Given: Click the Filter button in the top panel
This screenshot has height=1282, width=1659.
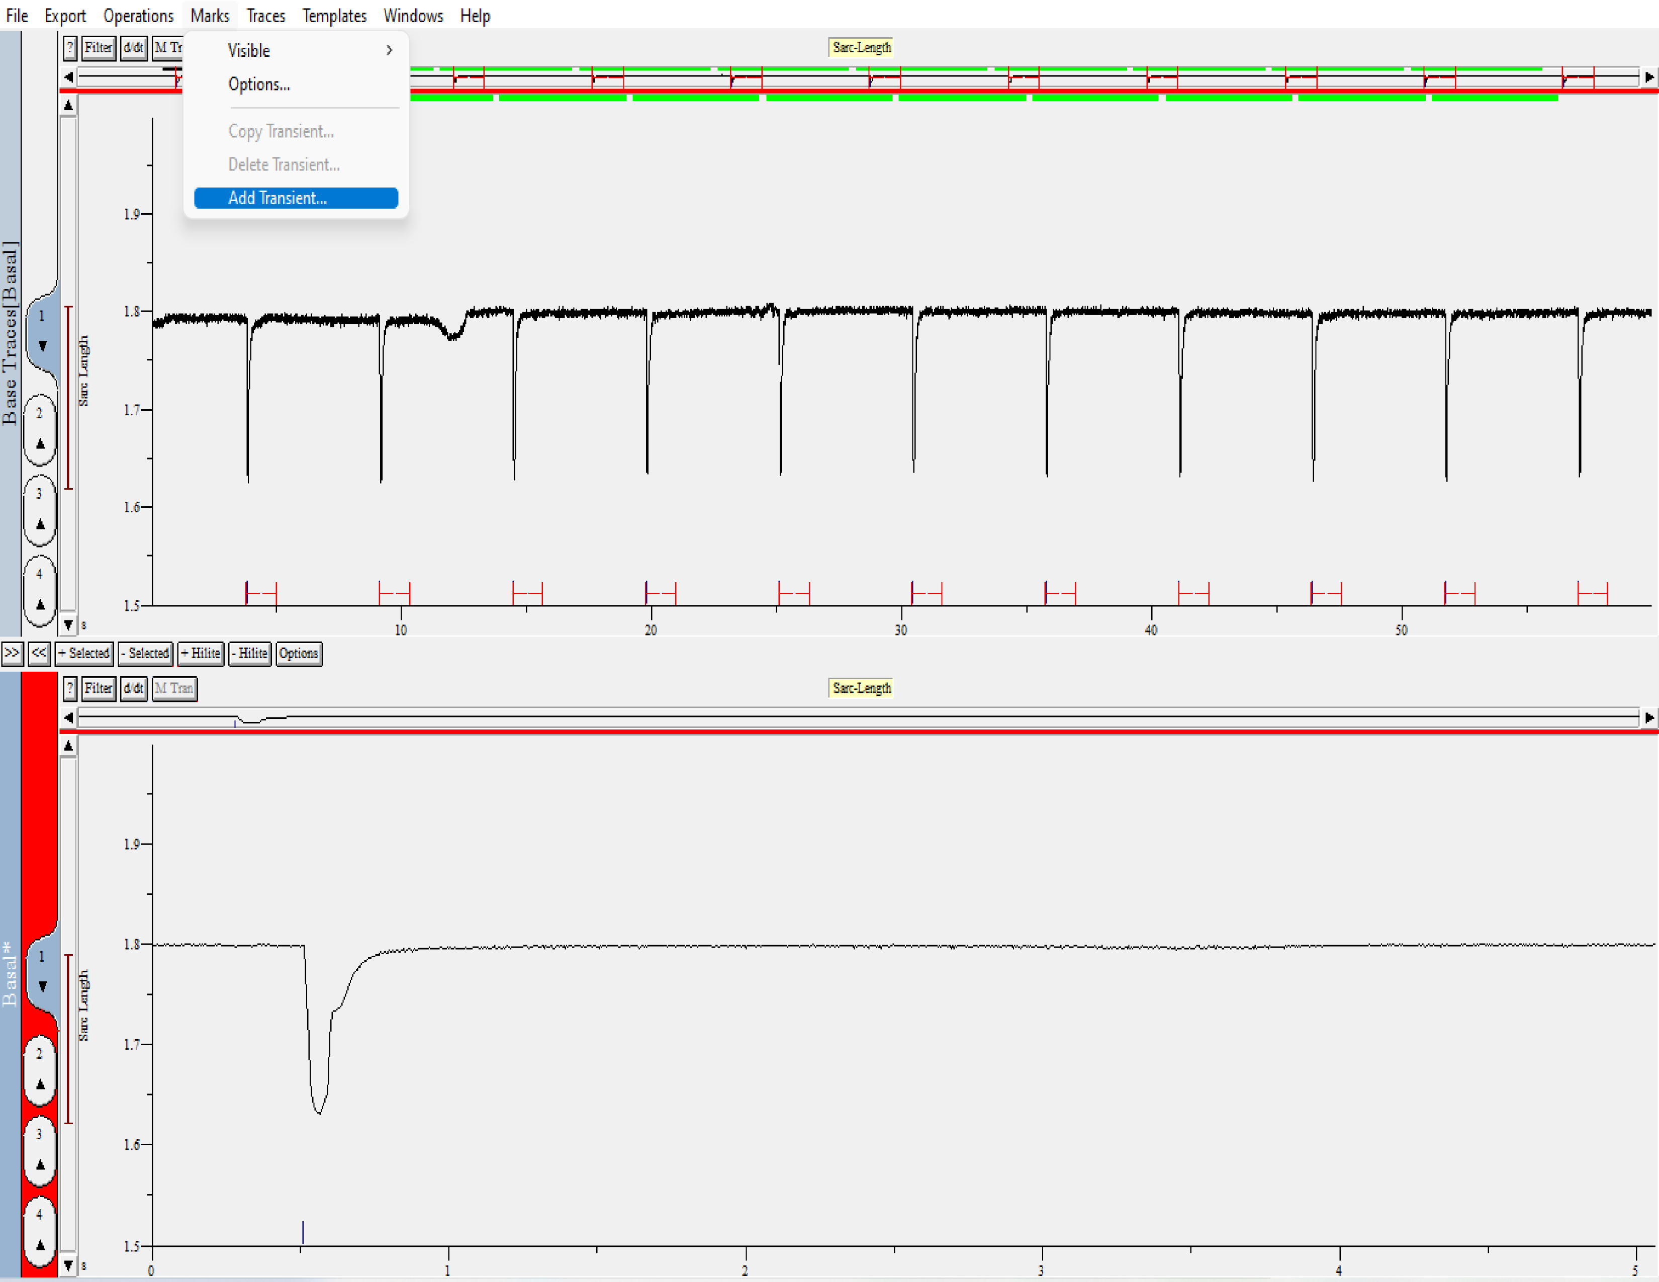Looking at the screenshot, I should click(x=98, y=48).
